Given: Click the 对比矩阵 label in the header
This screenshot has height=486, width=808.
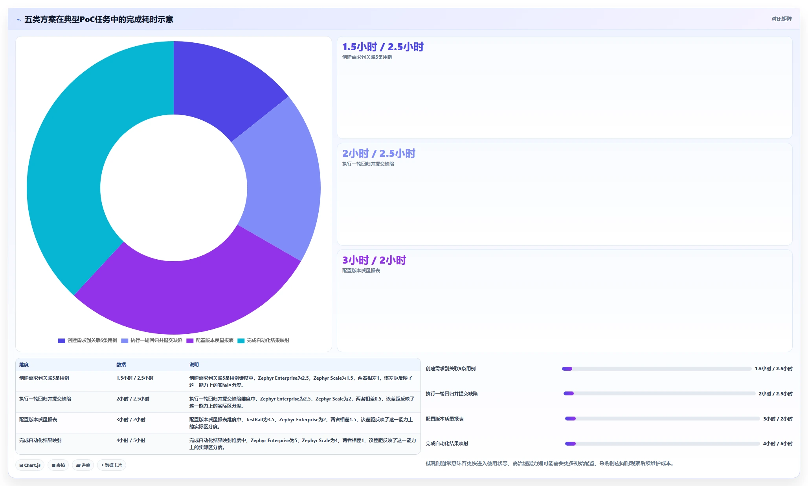Looking at the screenshot, I should coord(781,19).
